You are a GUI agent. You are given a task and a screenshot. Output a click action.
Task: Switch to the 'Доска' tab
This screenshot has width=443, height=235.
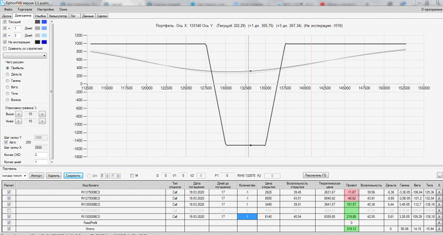pos(7,16)
